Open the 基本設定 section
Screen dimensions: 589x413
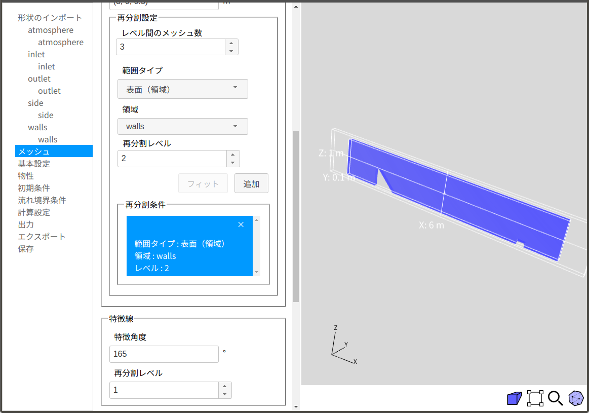pos(34,164)
